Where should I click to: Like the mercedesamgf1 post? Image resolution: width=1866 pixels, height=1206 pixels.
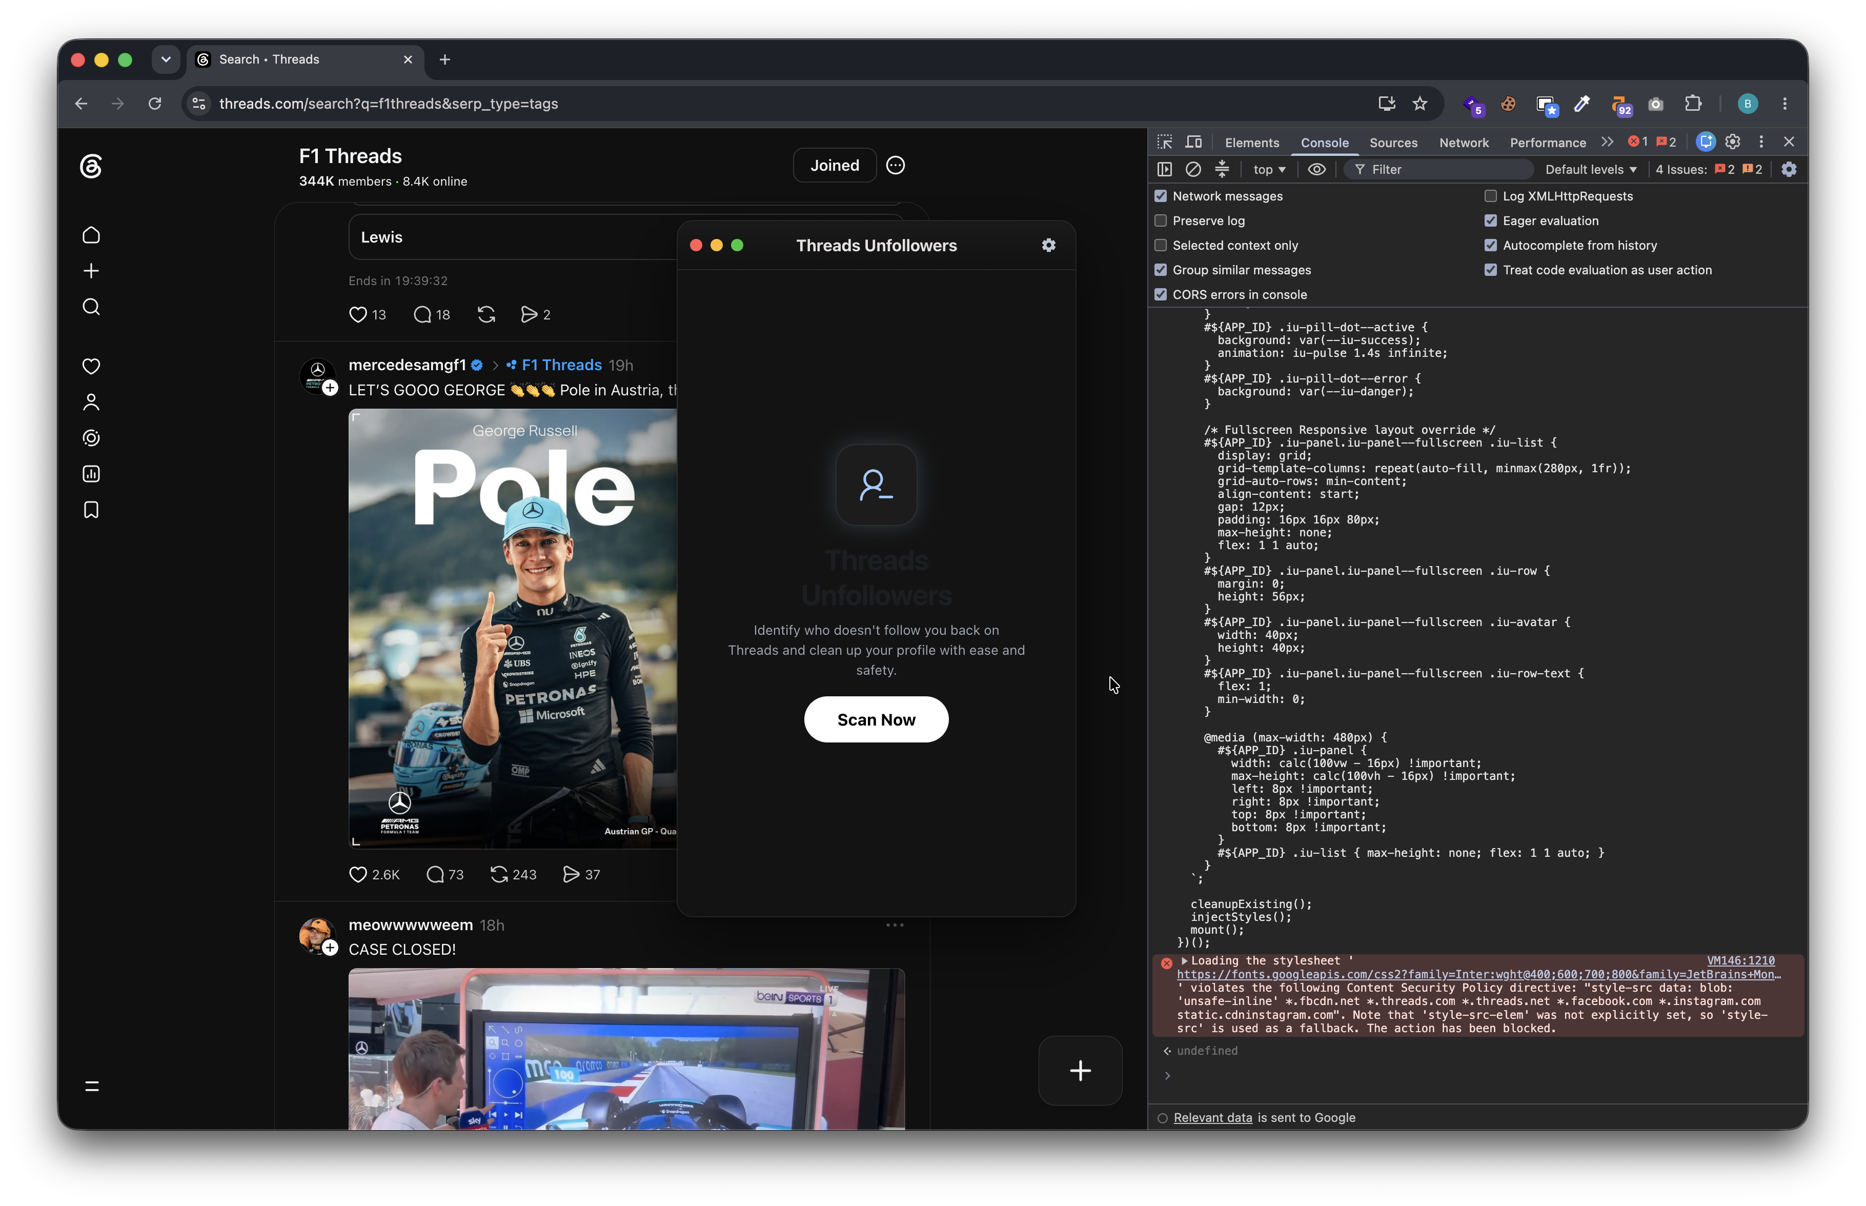click(x=358, y=874)
